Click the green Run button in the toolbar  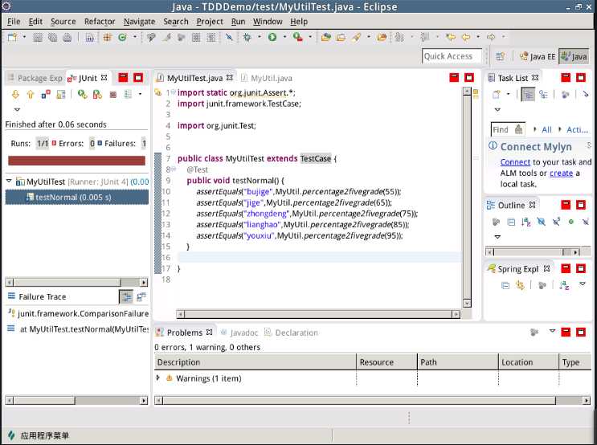pos(272,37)
